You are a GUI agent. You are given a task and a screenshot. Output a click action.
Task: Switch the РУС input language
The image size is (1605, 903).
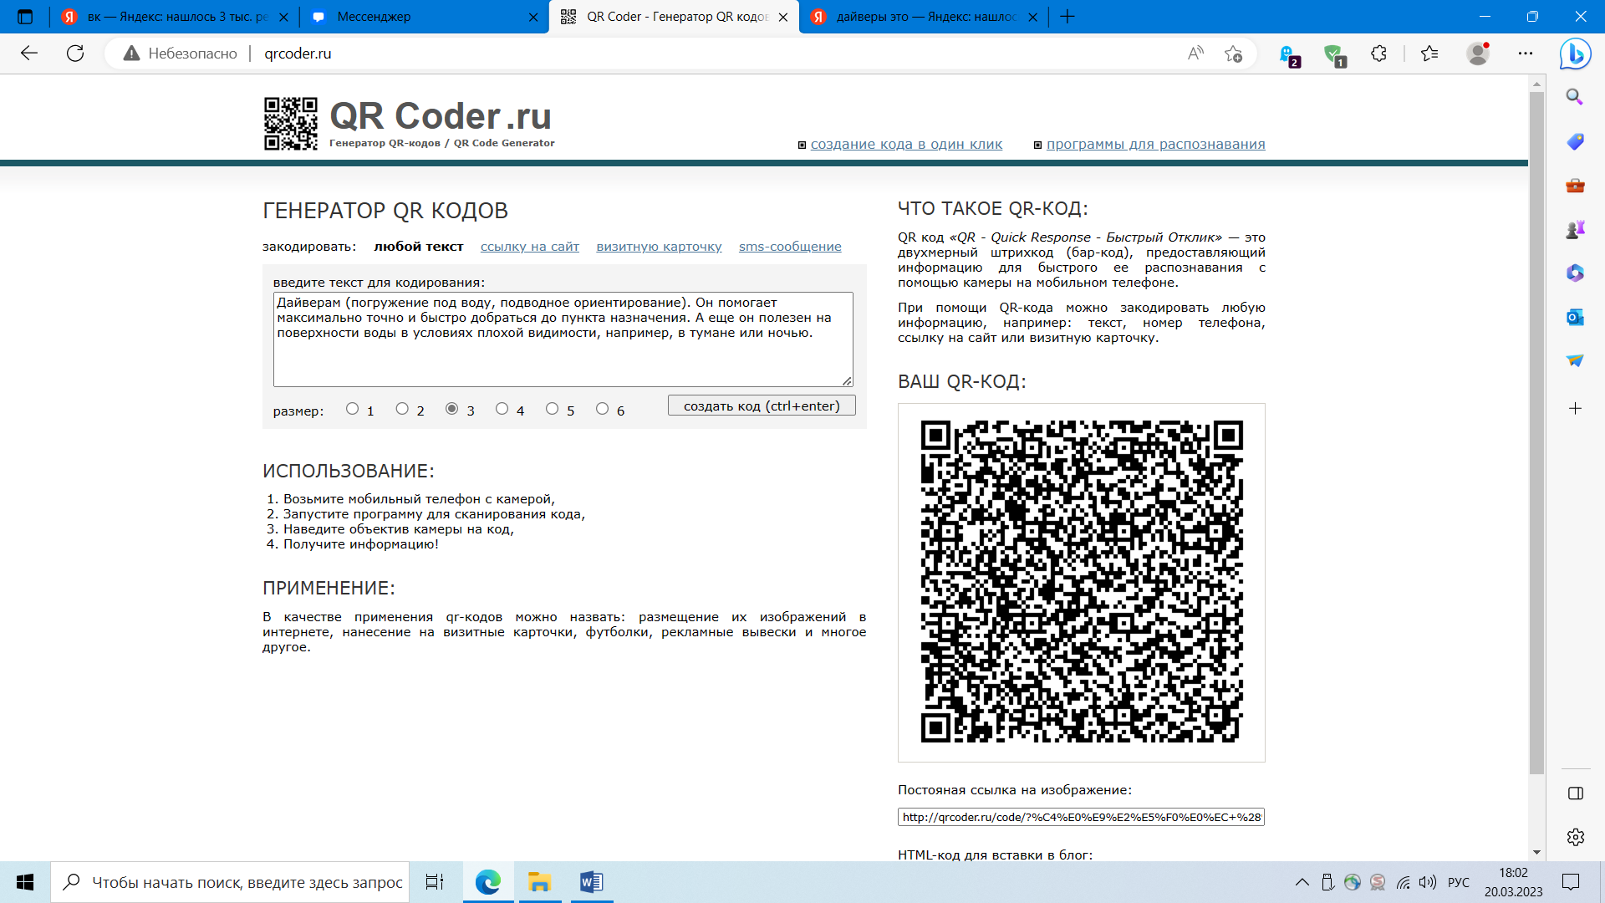click(x=1459, y=882)
